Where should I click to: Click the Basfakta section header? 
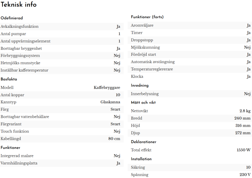coord(9,79)
